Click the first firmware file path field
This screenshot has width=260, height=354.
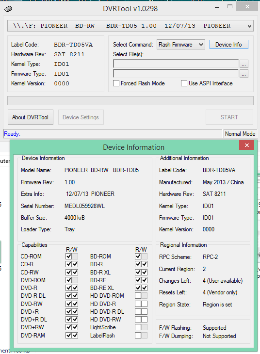coord(176,64)
